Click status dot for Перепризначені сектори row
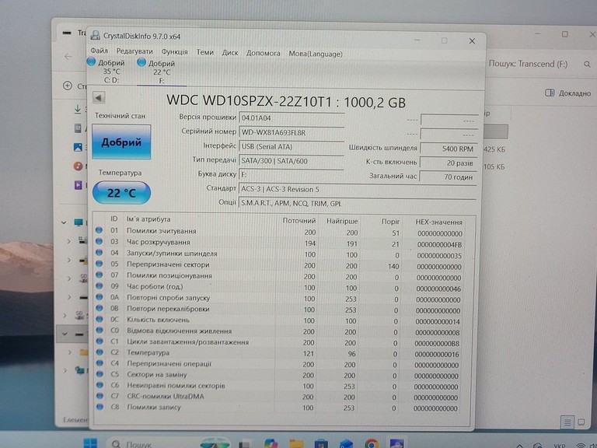Screen dimensions: 597x448 pos(99,263)
